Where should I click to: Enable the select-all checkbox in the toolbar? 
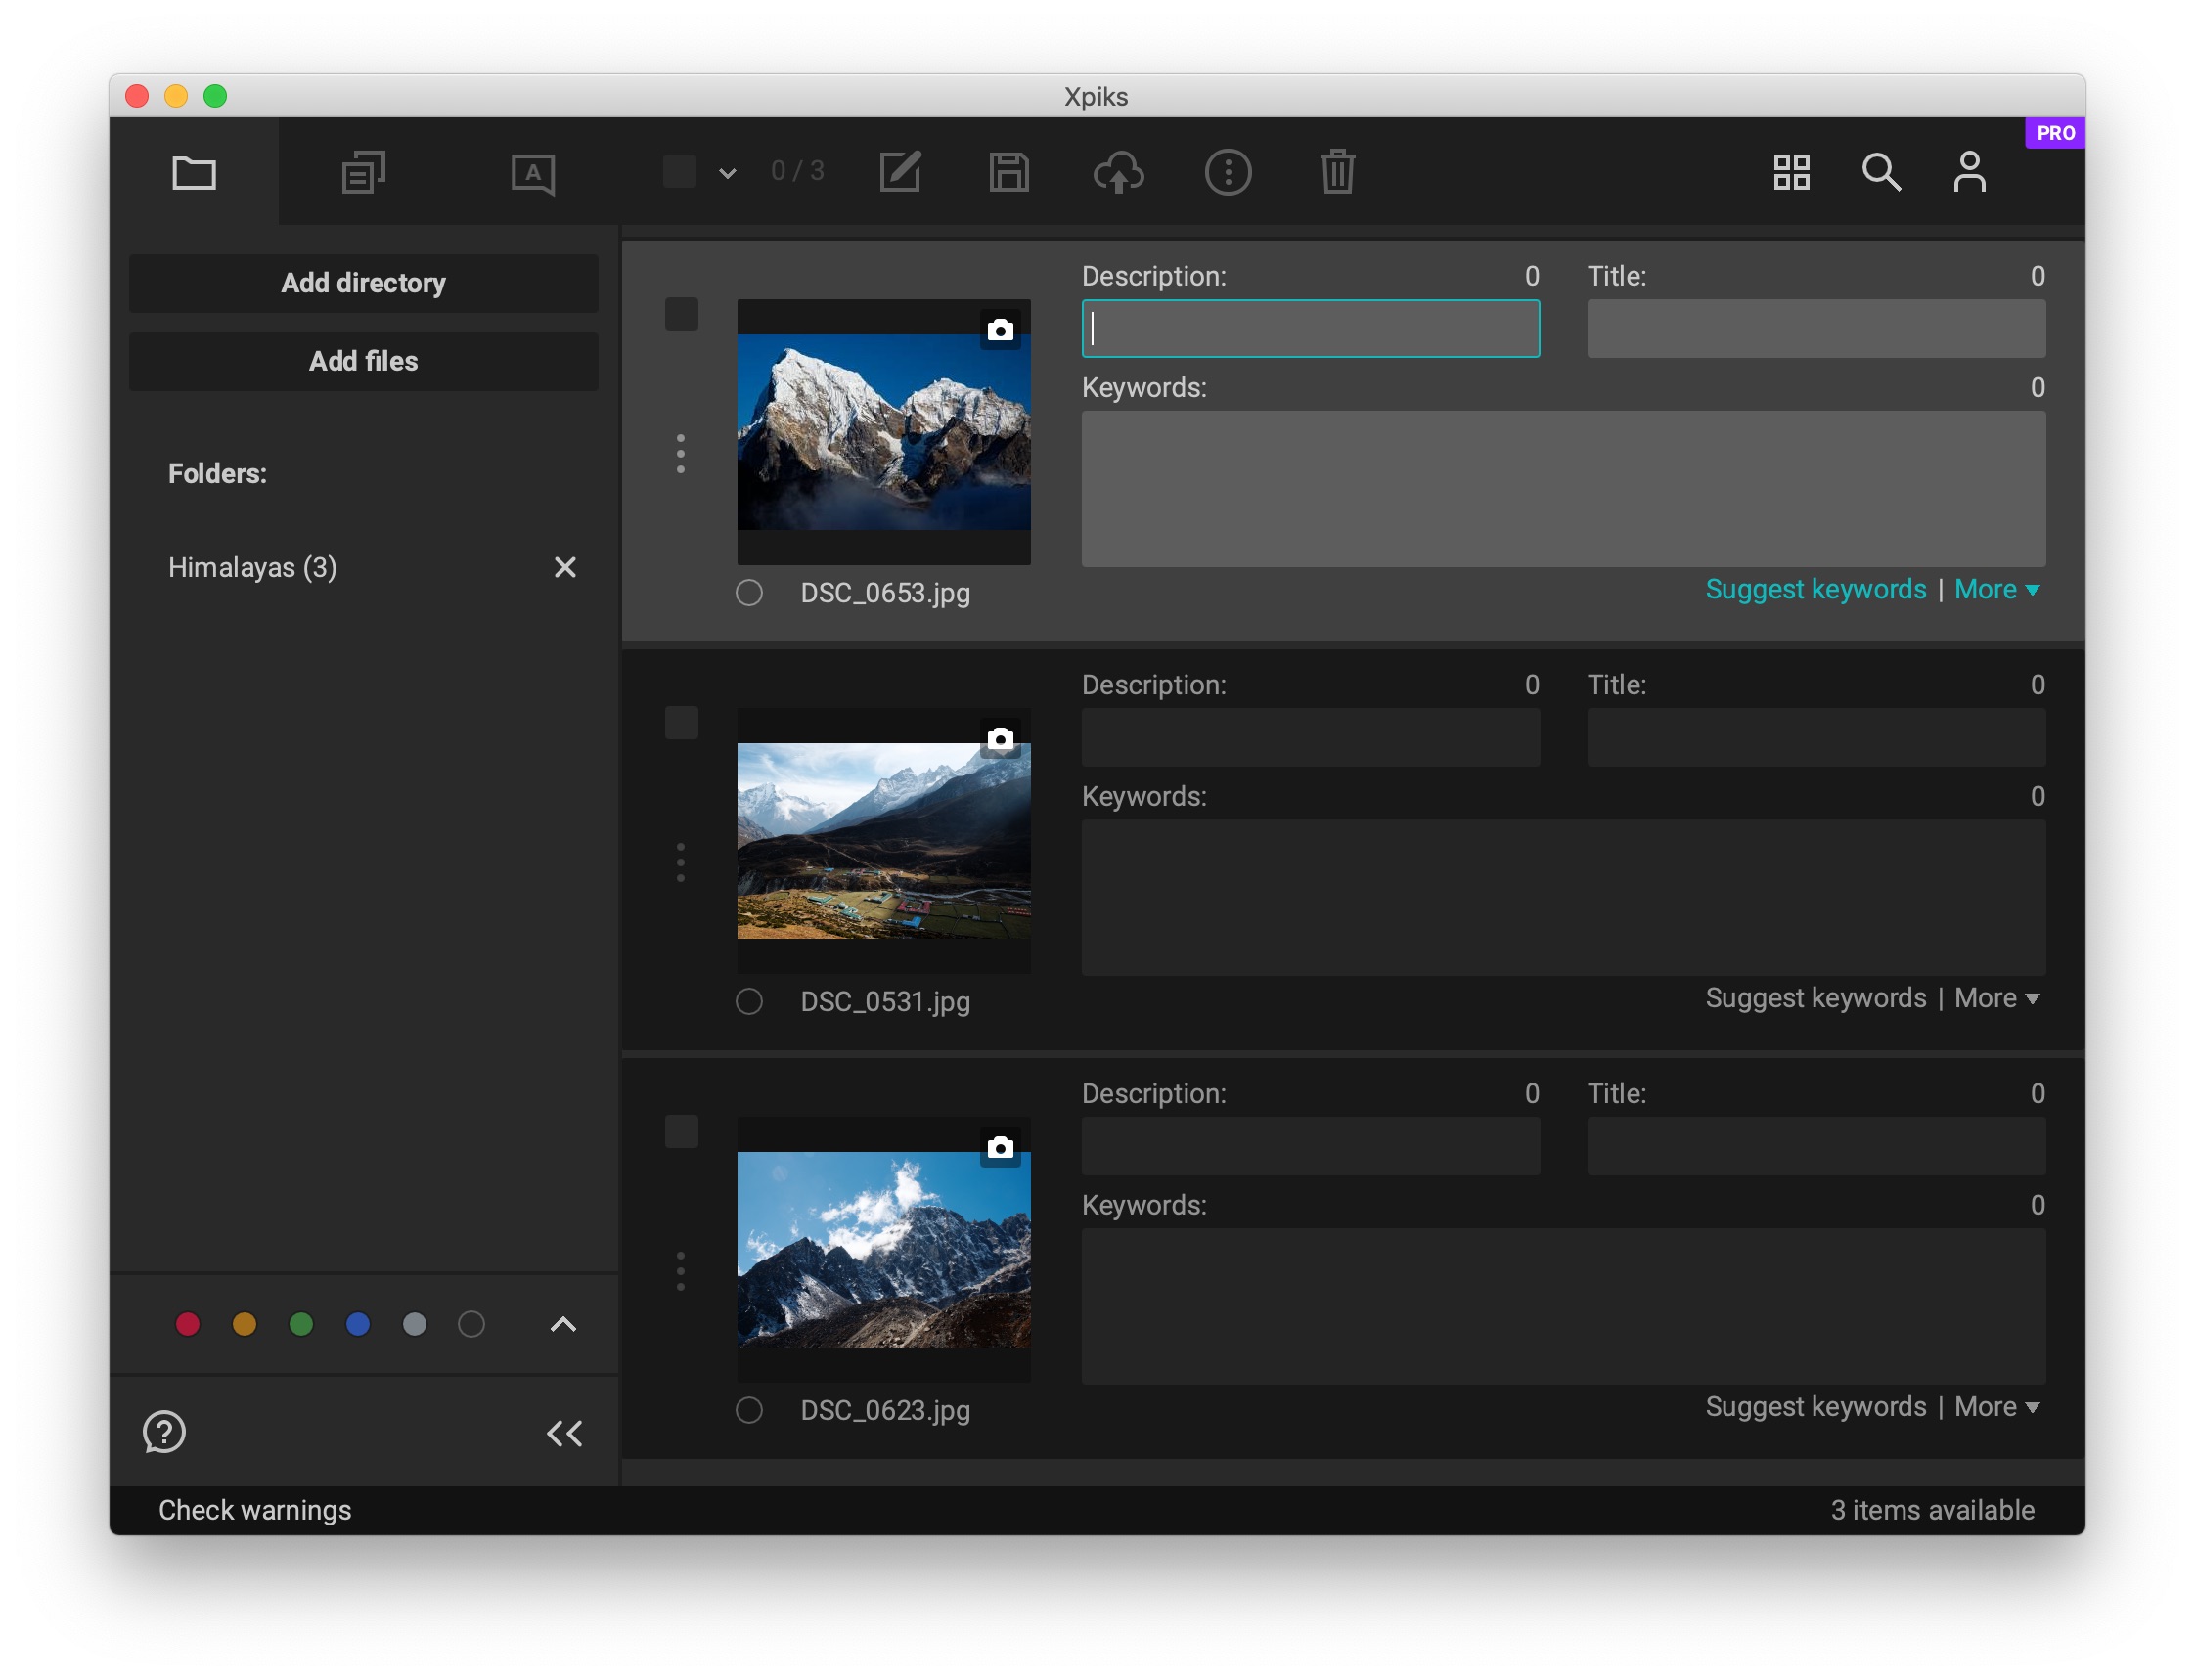coord(679,171)
